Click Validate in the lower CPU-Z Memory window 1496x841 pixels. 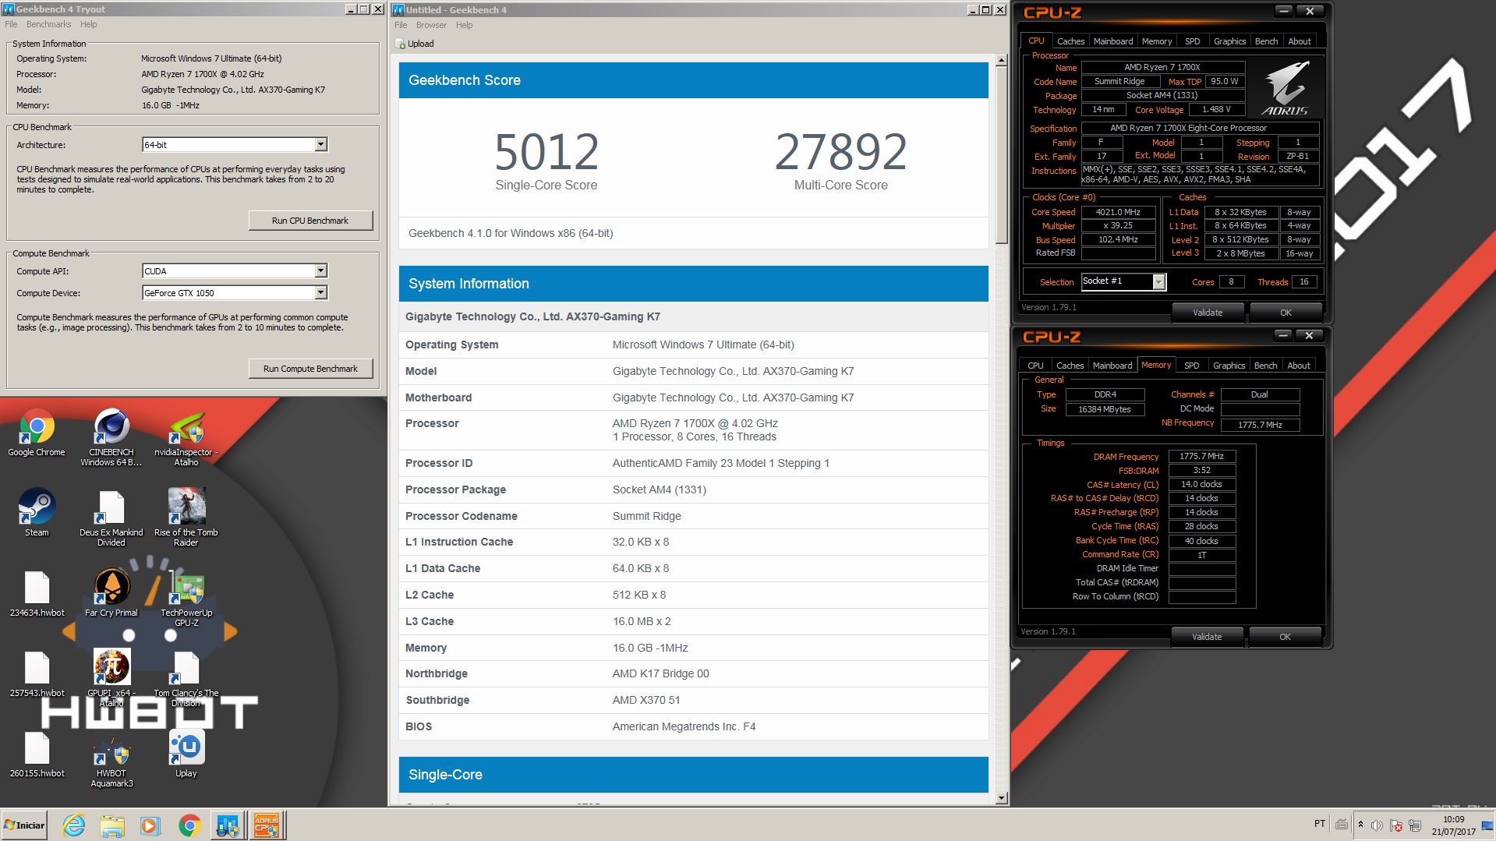pos(1207,637)
